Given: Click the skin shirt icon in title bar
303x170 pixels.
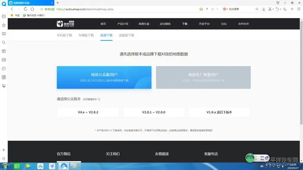Looking at the screenshot, I should (x=278, y=3).
